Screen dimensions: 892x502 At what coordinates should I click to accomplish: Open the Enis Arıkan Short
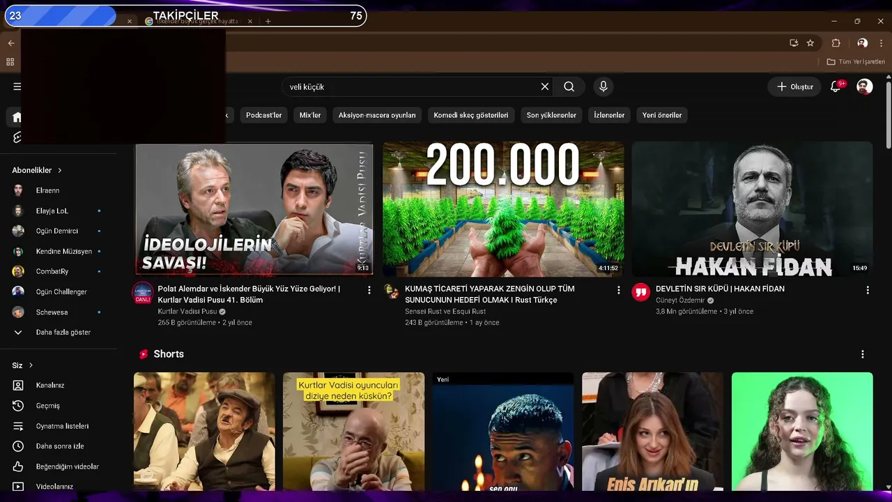653,432
